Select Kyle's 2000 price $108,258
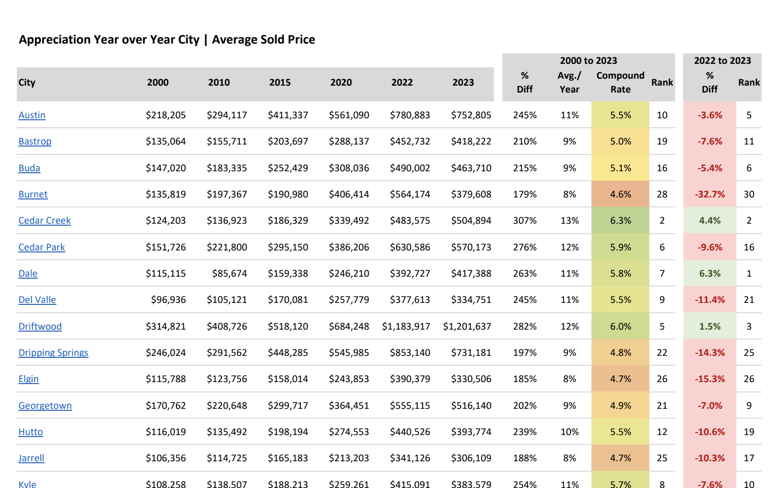 coord(166,484)
